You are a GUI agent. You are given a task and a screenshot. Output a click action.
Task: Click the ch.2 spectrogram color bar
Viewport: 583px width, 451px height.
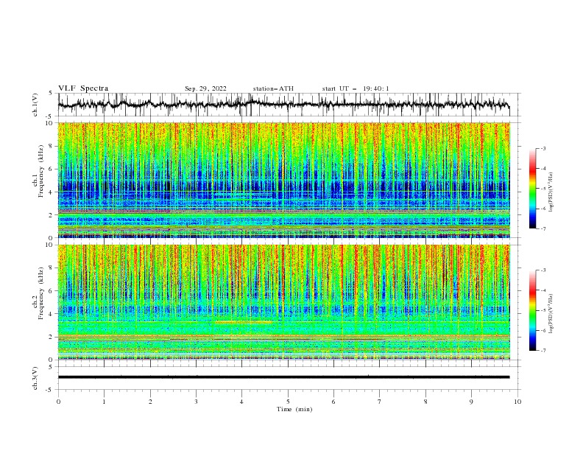(532, 310)
